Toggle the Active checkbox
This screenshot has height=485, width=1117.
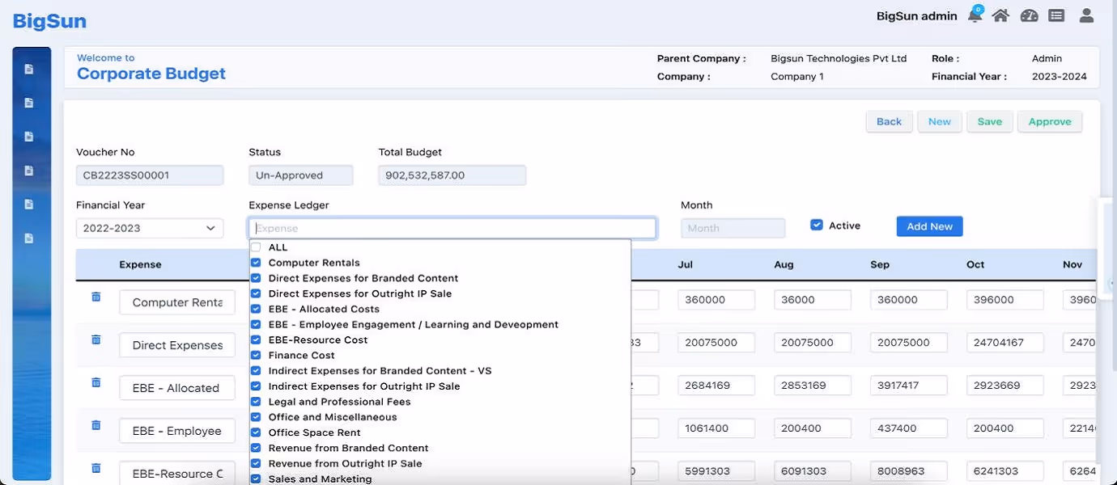coord(817,225)
